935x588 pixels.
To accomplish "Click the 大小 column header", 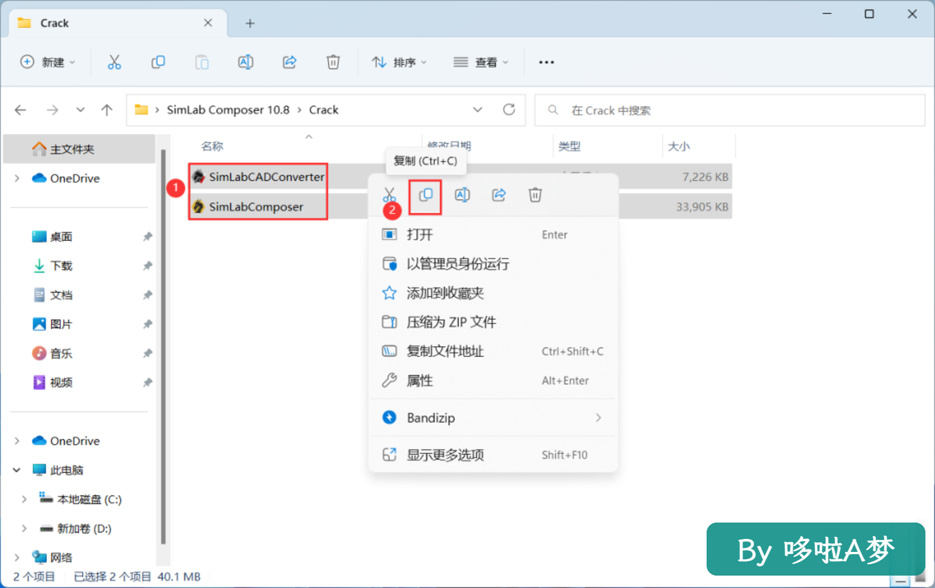I will click(x=678, y=146).
